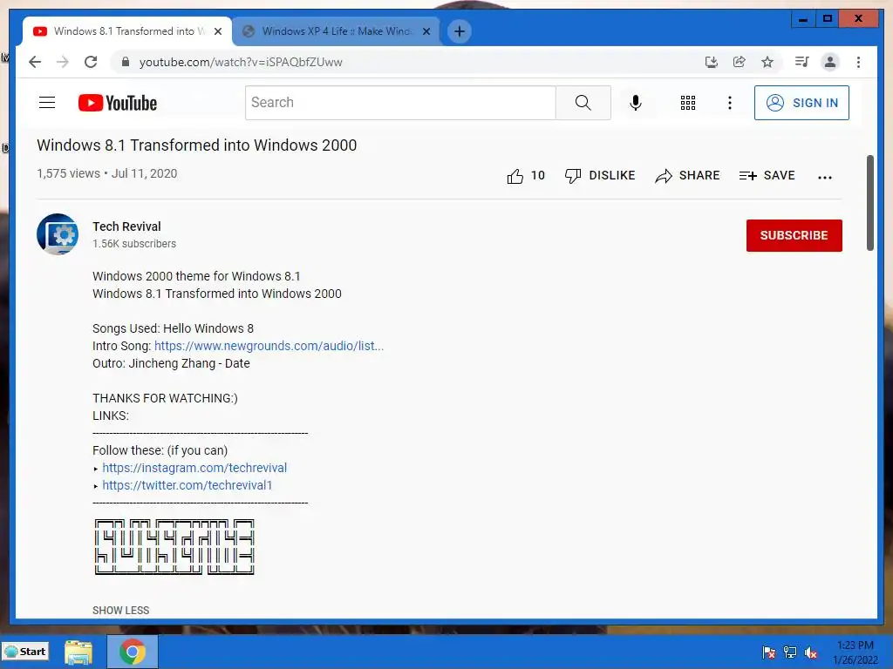Click the video title text
The image size is (893, 669).
196,145
